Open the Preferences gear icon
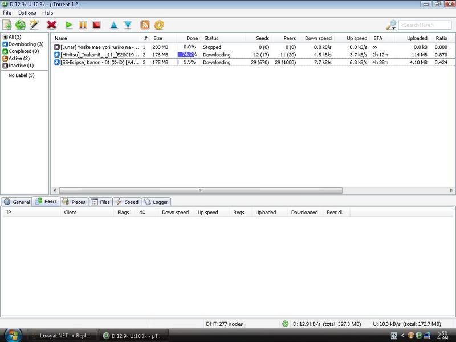Image resolution: width=456 pixels, height=342 pixels. pyautogui.click(x=159, y=25)
